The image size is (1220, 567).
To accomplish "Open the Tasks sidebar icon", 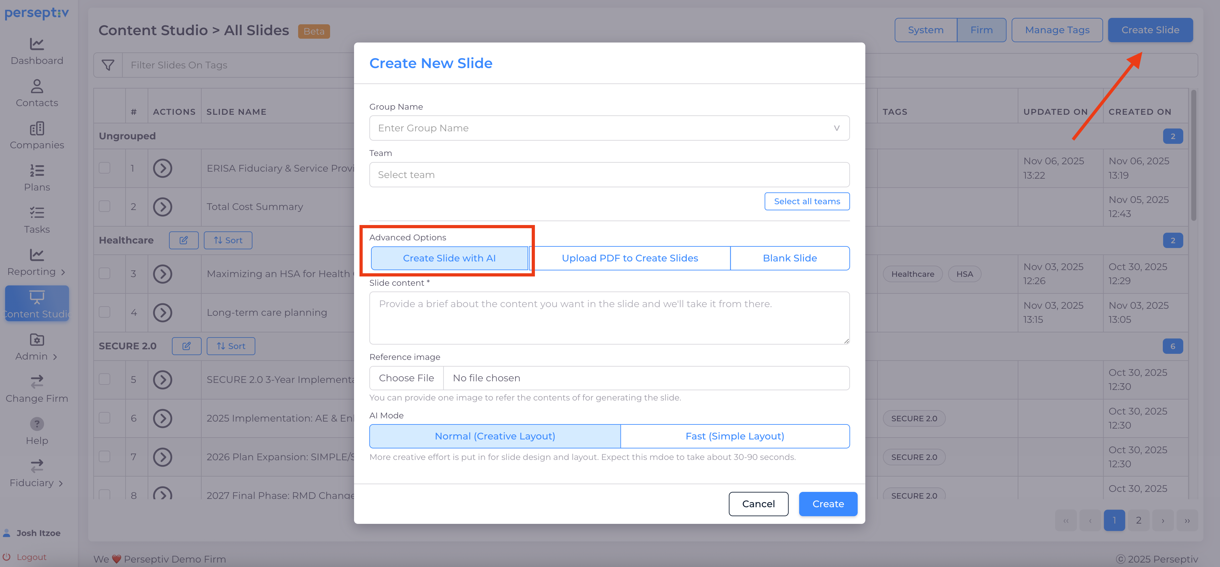I will tap(36, 213).
